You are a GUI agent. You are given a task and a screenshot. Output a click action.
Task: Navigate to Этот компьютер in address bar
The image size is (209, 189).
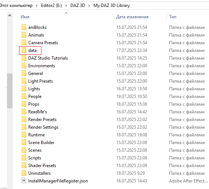pyautogui.click(x=16, y=5)
